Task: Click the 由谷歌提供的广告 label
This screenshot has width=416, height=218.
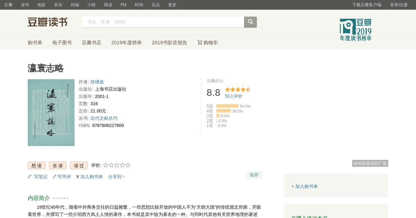Action: pos(370,163)
